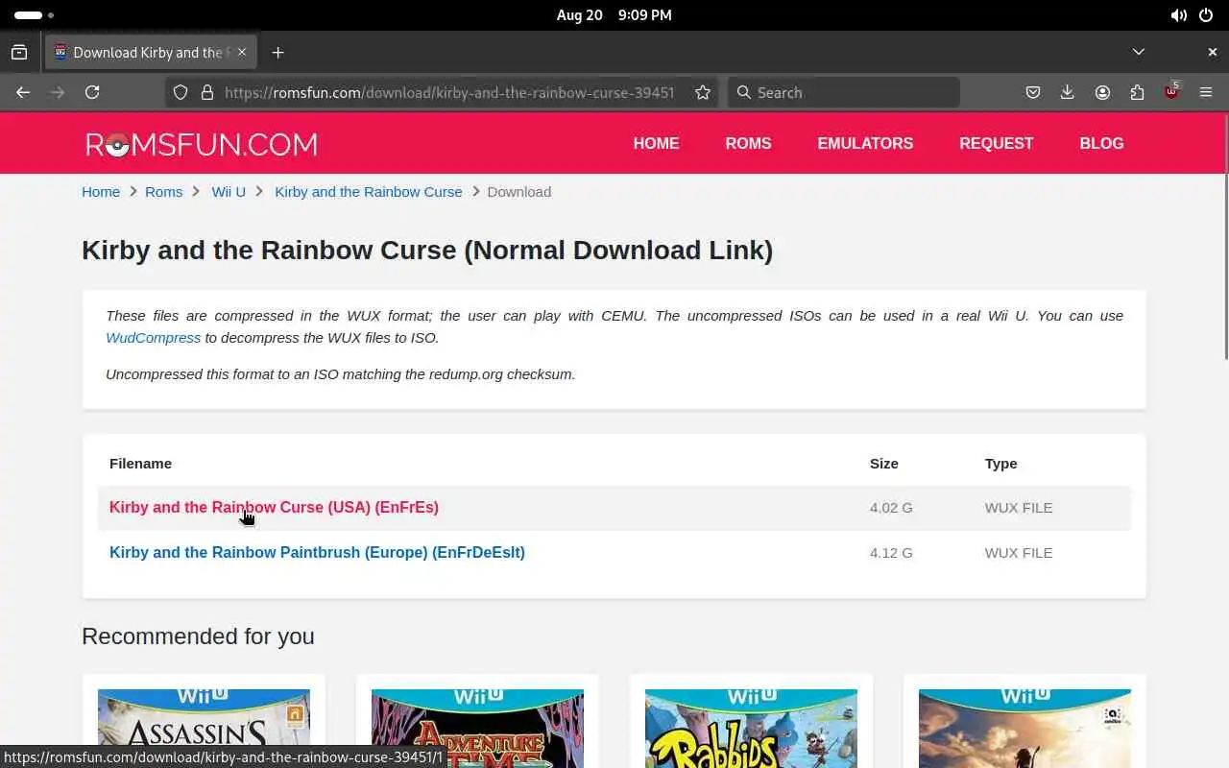Viewport: 1229px width, 768px height.
Task: Open the system power menu icon
Action: 1205,15
